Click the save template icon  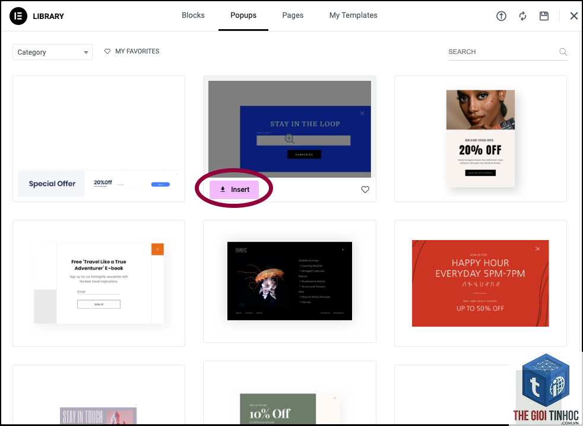click(544, 16)
